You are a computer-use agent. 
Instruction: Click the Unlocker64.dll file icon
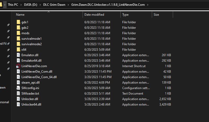pos(18,104)
